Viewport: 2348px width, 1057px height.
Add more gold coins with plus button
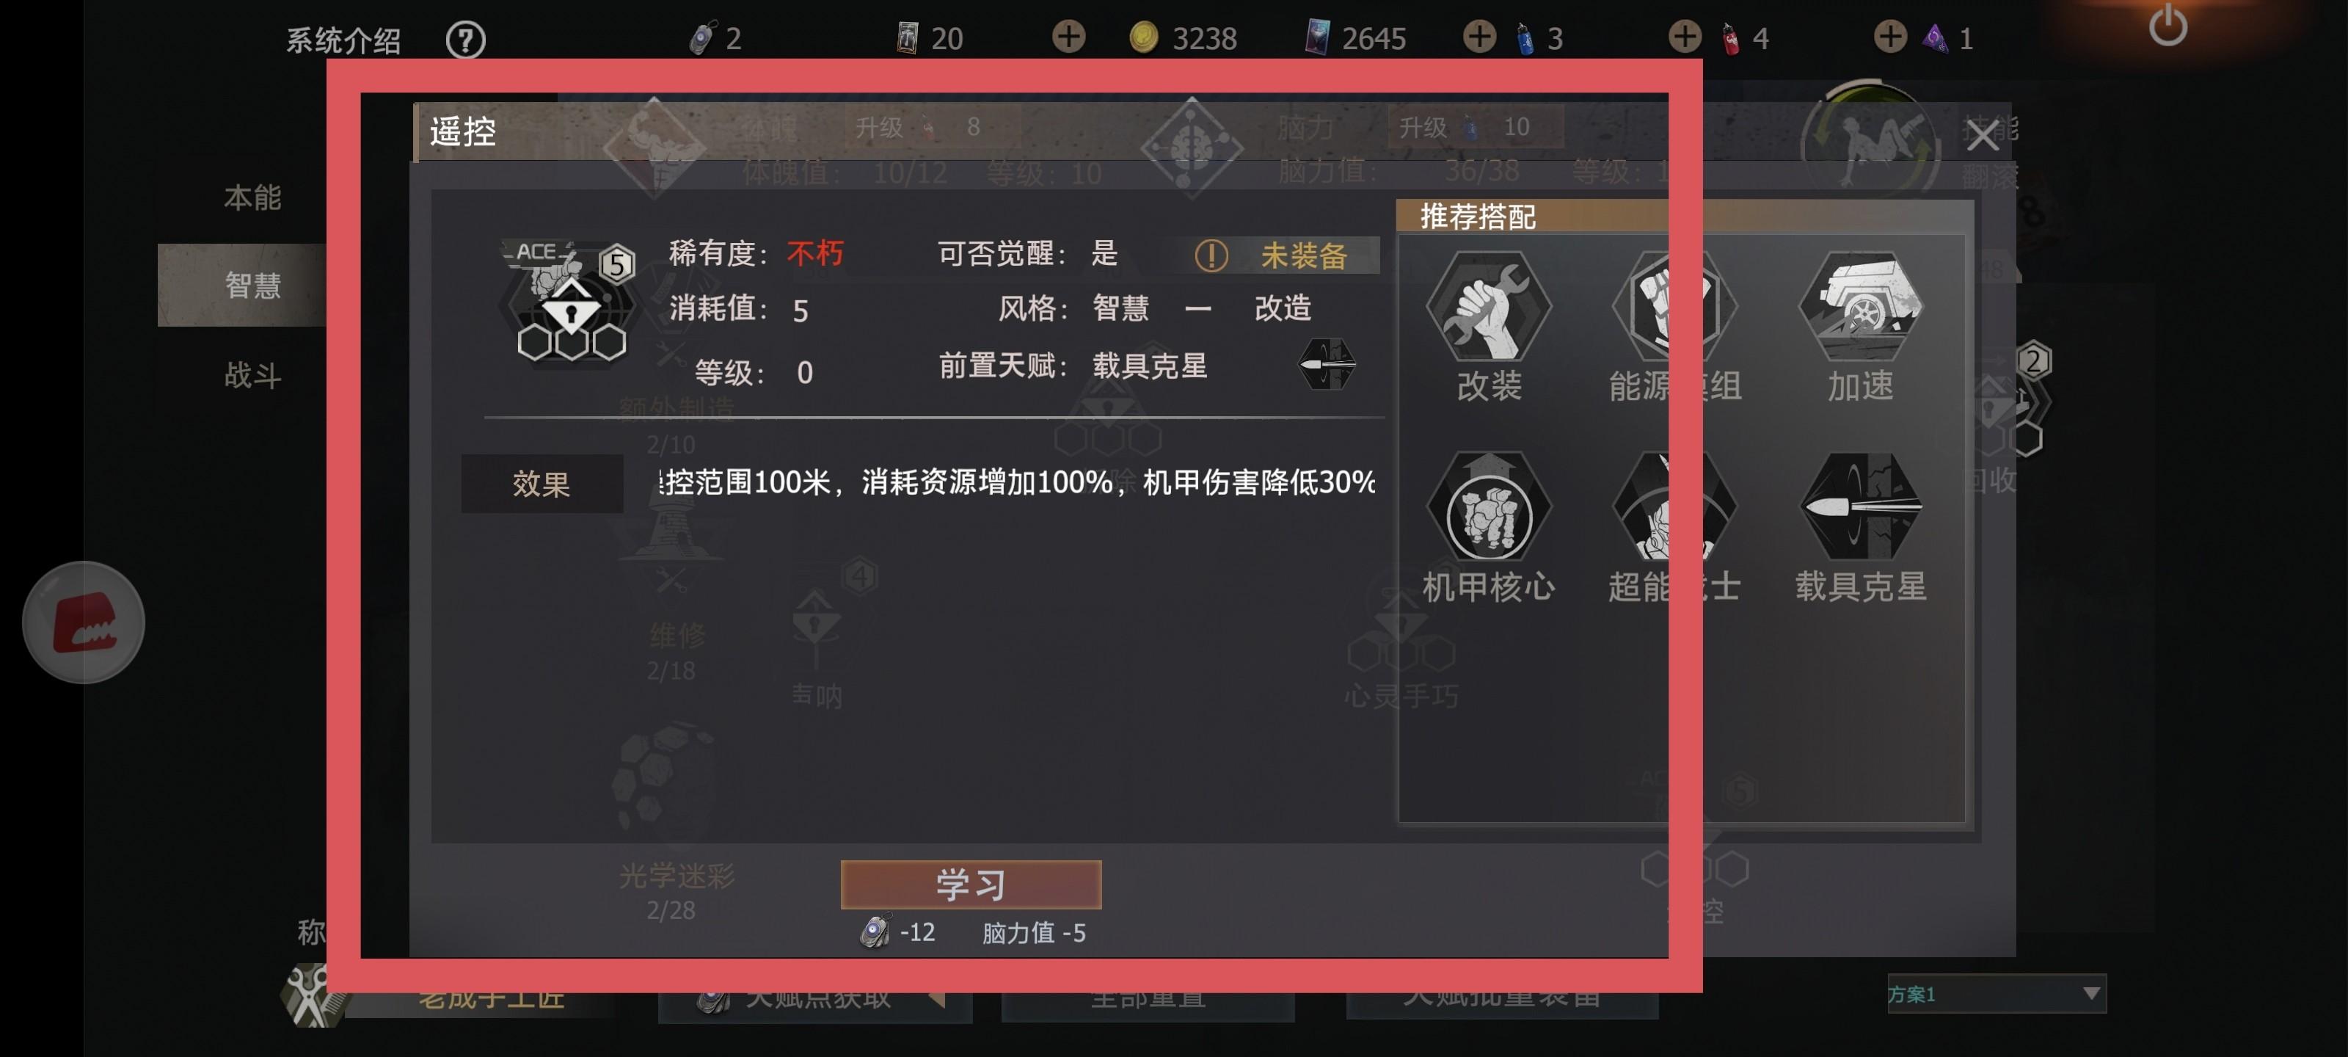(x=1069, y=37)
